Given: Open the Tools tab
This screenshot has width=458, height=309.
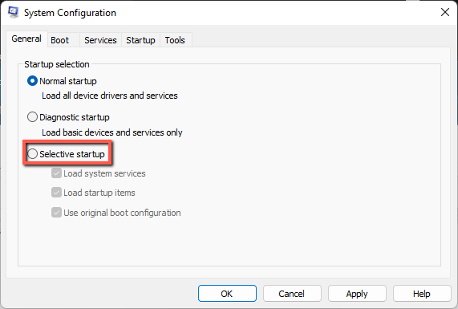Looking at the screenshot, I should click(175, 40).
